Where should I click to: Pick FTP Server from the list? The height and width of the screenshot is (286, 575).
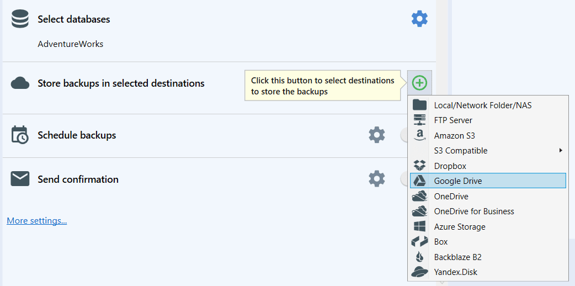coord(488,120)
